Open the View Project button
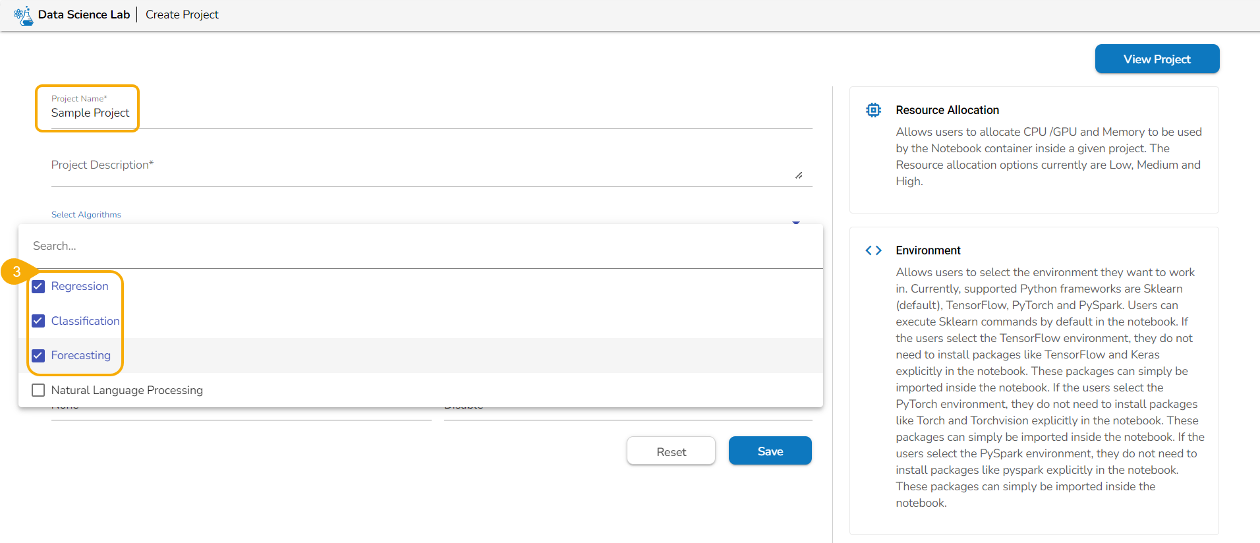The width and height of the screenshot is (1260, 543). pyautogui.click(x=1157, y=59)
